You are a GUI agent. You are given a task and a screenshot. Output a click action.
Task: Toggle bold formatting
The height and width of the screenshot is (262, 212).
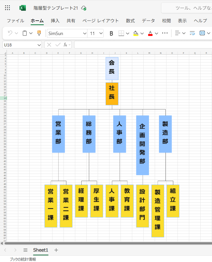pyautogui.click(x=111, y=34)
